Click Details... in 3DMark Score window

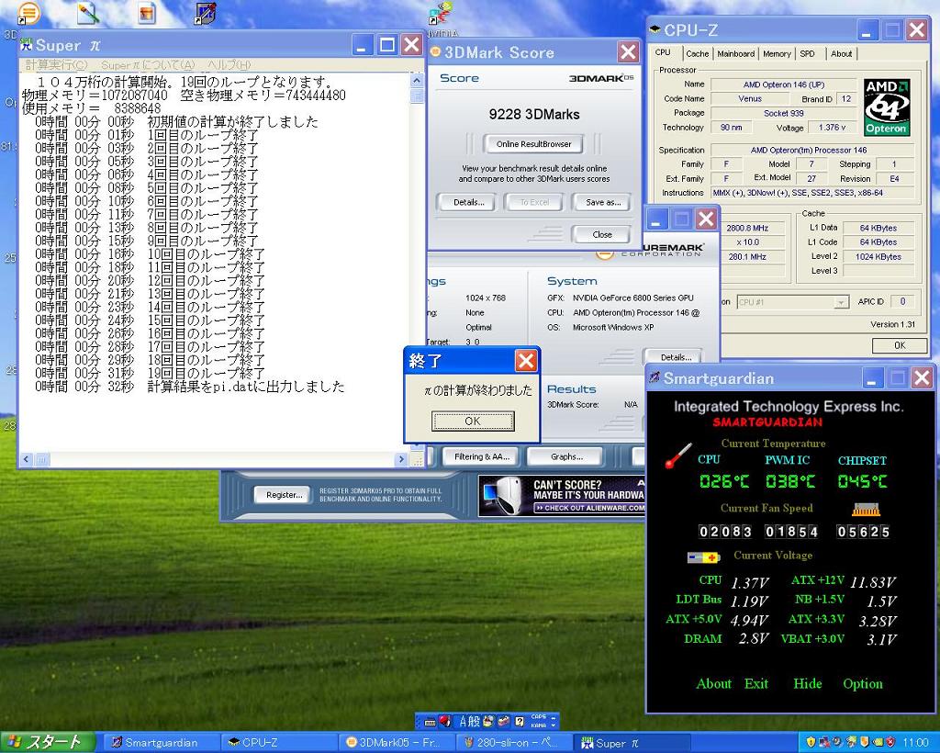click(x=468, y=203)
